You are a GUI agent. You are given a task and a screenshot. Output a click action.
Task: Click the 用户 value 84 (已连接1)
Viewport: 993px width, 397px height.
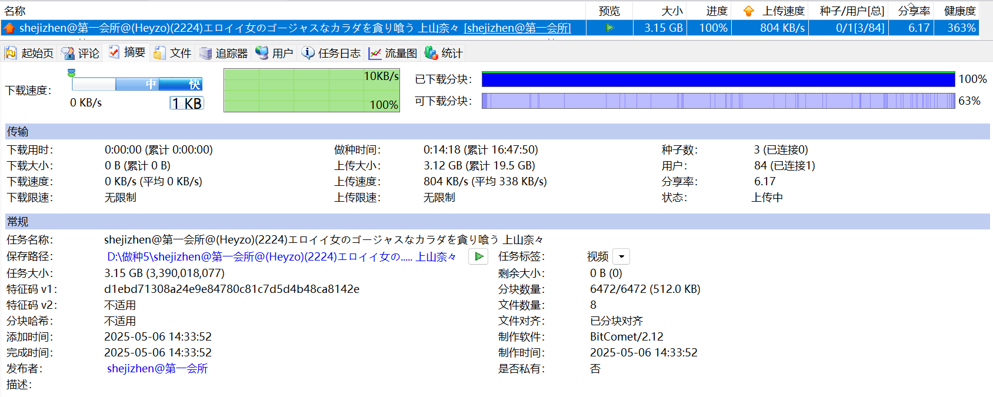coord(785,165)
